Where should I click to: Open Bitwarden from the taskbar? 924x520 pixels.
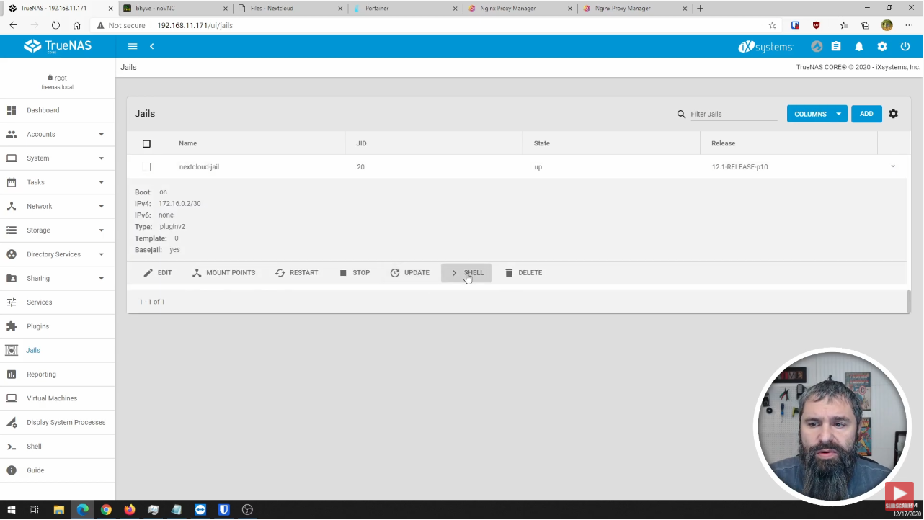(224, 510)
